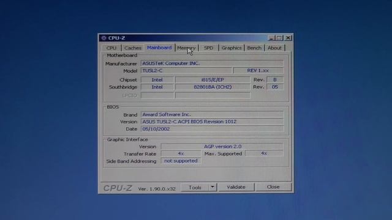
Task: Select the ASUSTeK Computer INC. manufacturer field
Action: (x=213, y=64)
